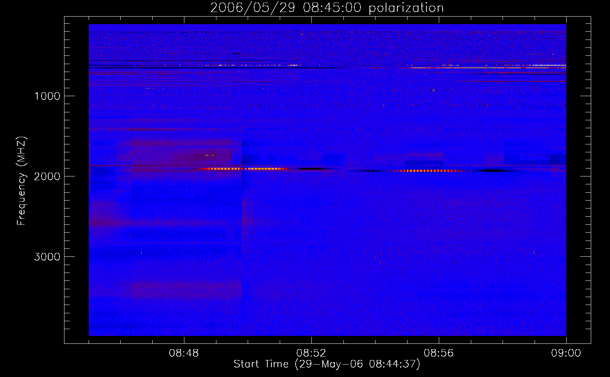
Task: Click the 'Frequency (MHZ)' axis title
Action: [22, 181]
